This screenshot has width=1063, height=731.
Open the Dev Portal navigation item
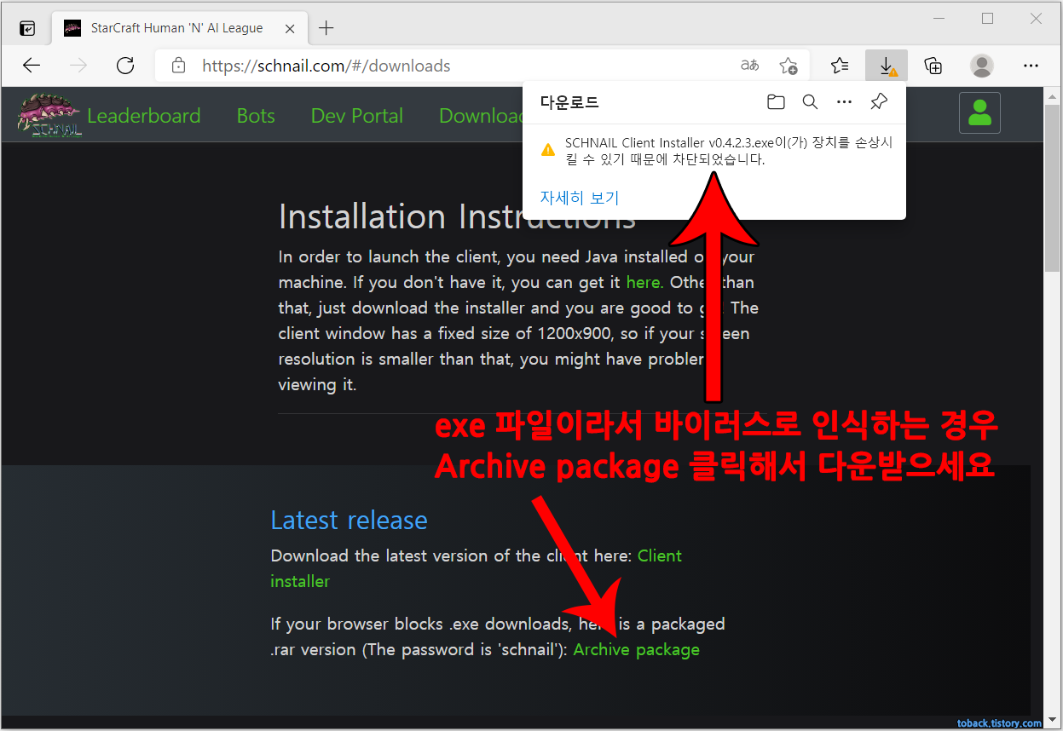pyautogui.click(x=357, y=116)
